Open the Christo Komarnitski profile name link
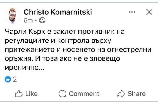The image size is (158, 102). pyautogui.click(x=58, y=12)
